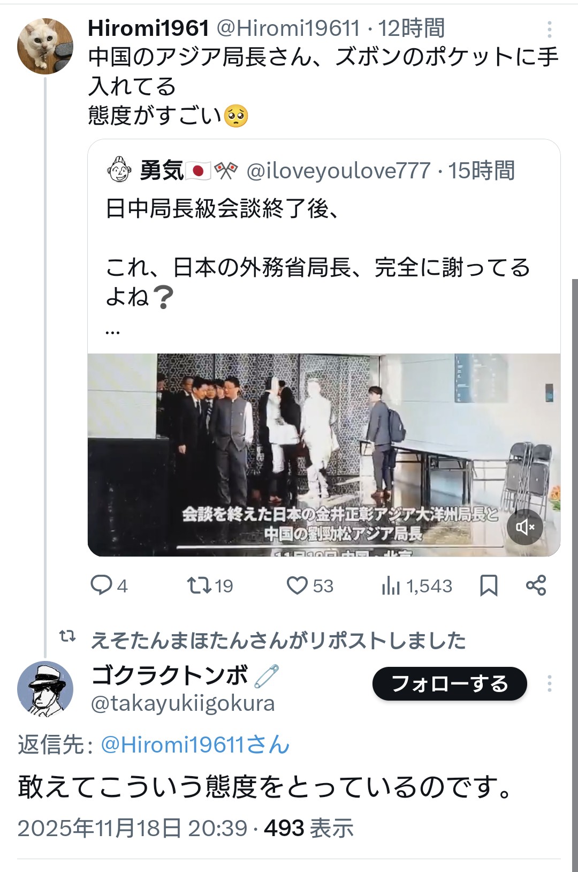Image resolution: width=578 pixels, height=872 pixels.
Task: Open the three-dot menu on Hiromi1961's post
Action: [x=550, y=29]
